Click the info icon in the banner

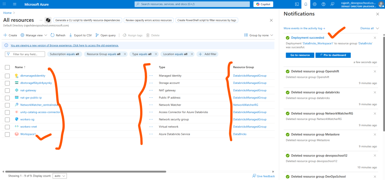click(6, 45)
